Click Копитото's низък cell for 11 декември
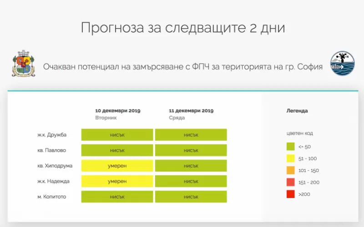Screen dimensions: 364x227 click(191, 197)
